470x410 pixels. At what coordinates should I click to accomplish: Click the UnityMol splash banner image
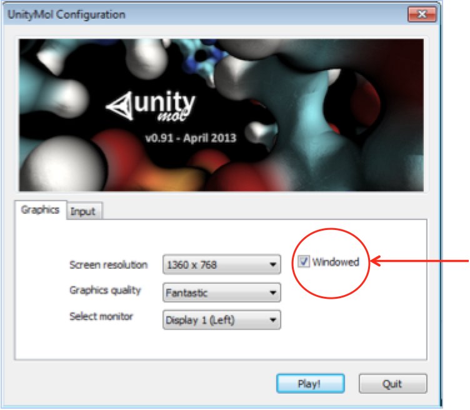point(221,115)
